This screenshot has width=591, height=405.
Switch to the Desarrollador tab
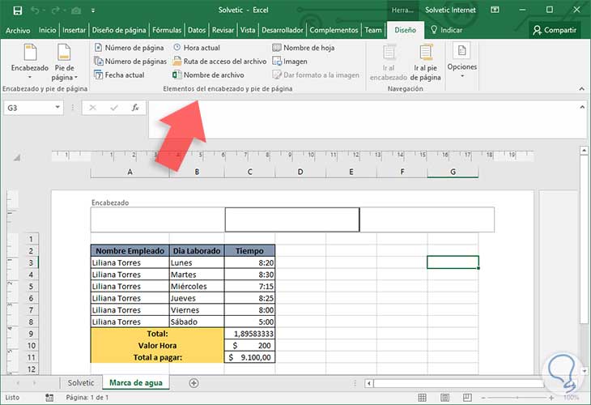(283, 30)
